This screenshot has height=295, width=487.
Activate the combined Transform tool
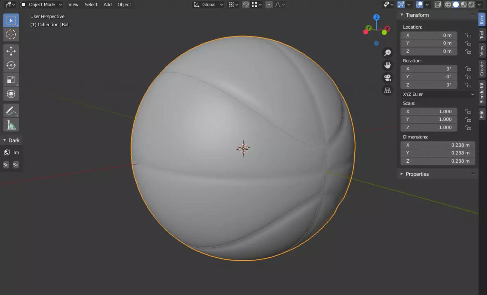click(11, 94)
